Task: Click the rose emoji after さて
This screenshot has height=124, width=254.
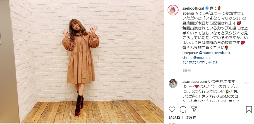Action: 219,8
